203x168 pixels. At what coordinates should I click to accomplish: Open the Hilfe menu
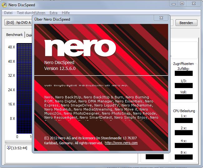pyautogui.click(x=66, y=13)
